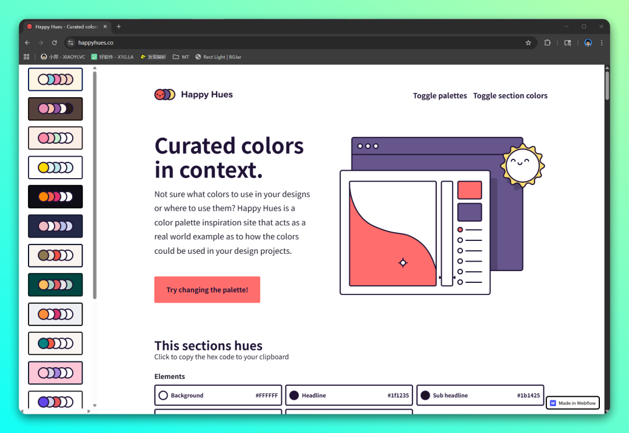
Task: Select the palette with purple first circle
Action: tap(55, 400)
